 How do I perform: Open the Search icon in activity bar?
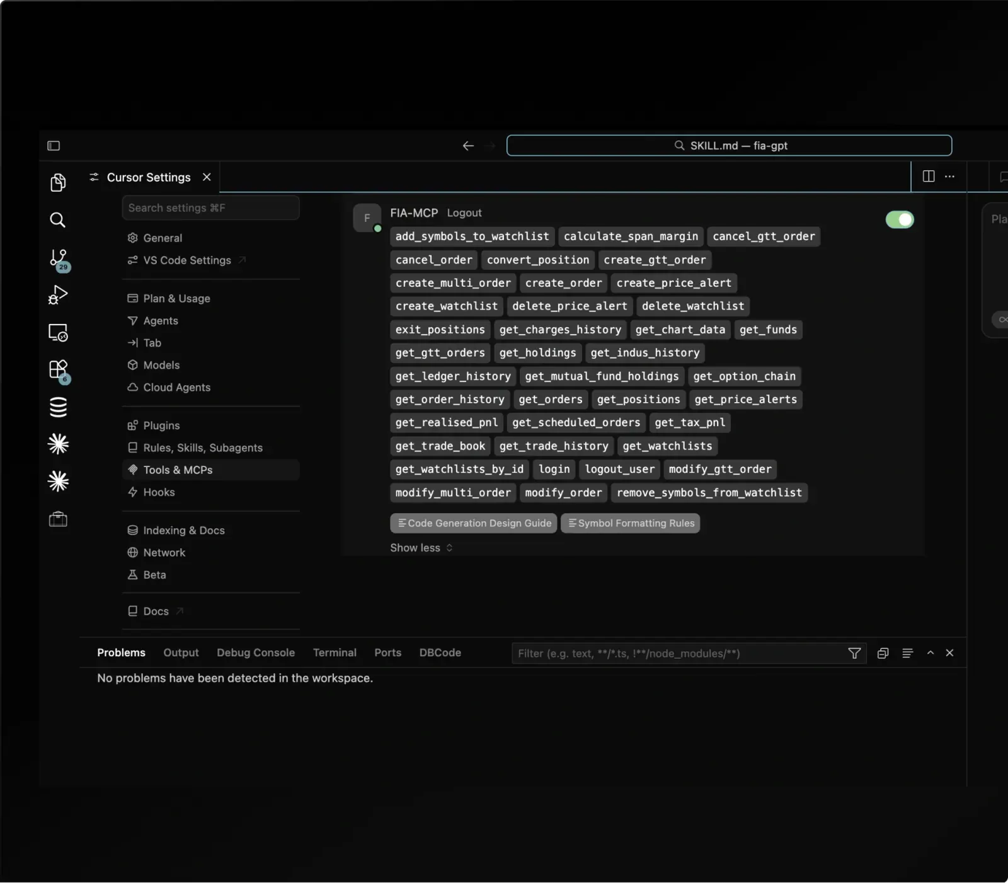(58, 219)
